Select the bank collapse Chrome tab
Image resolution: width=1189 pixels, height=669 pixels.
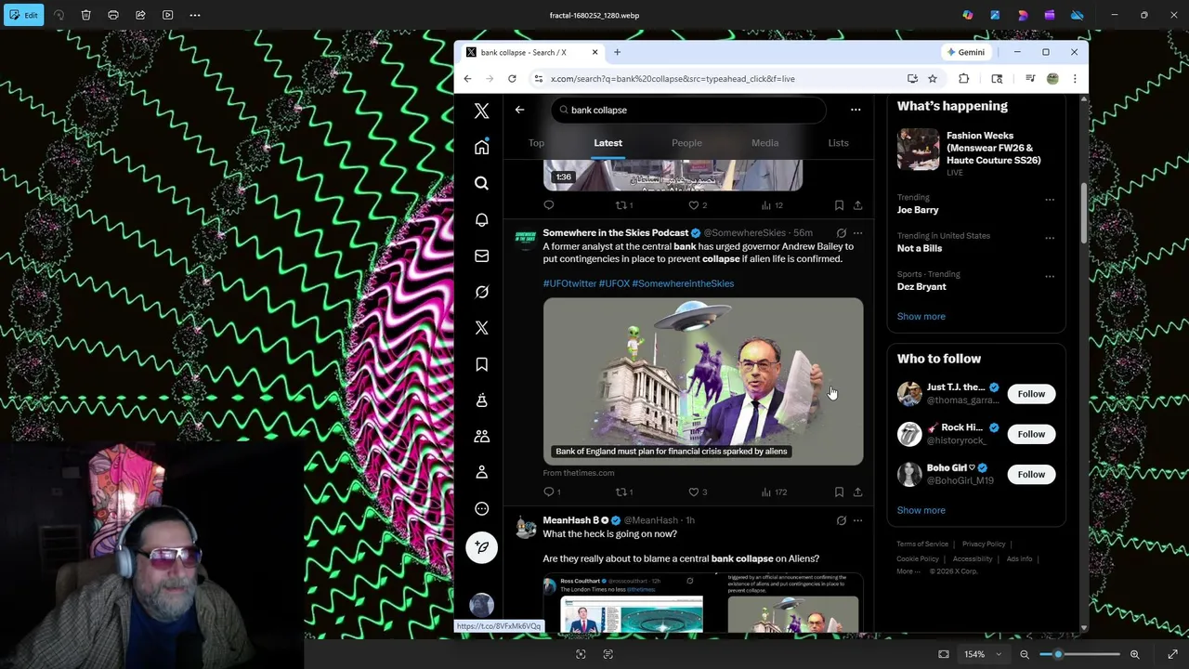[x=530, y=52]
